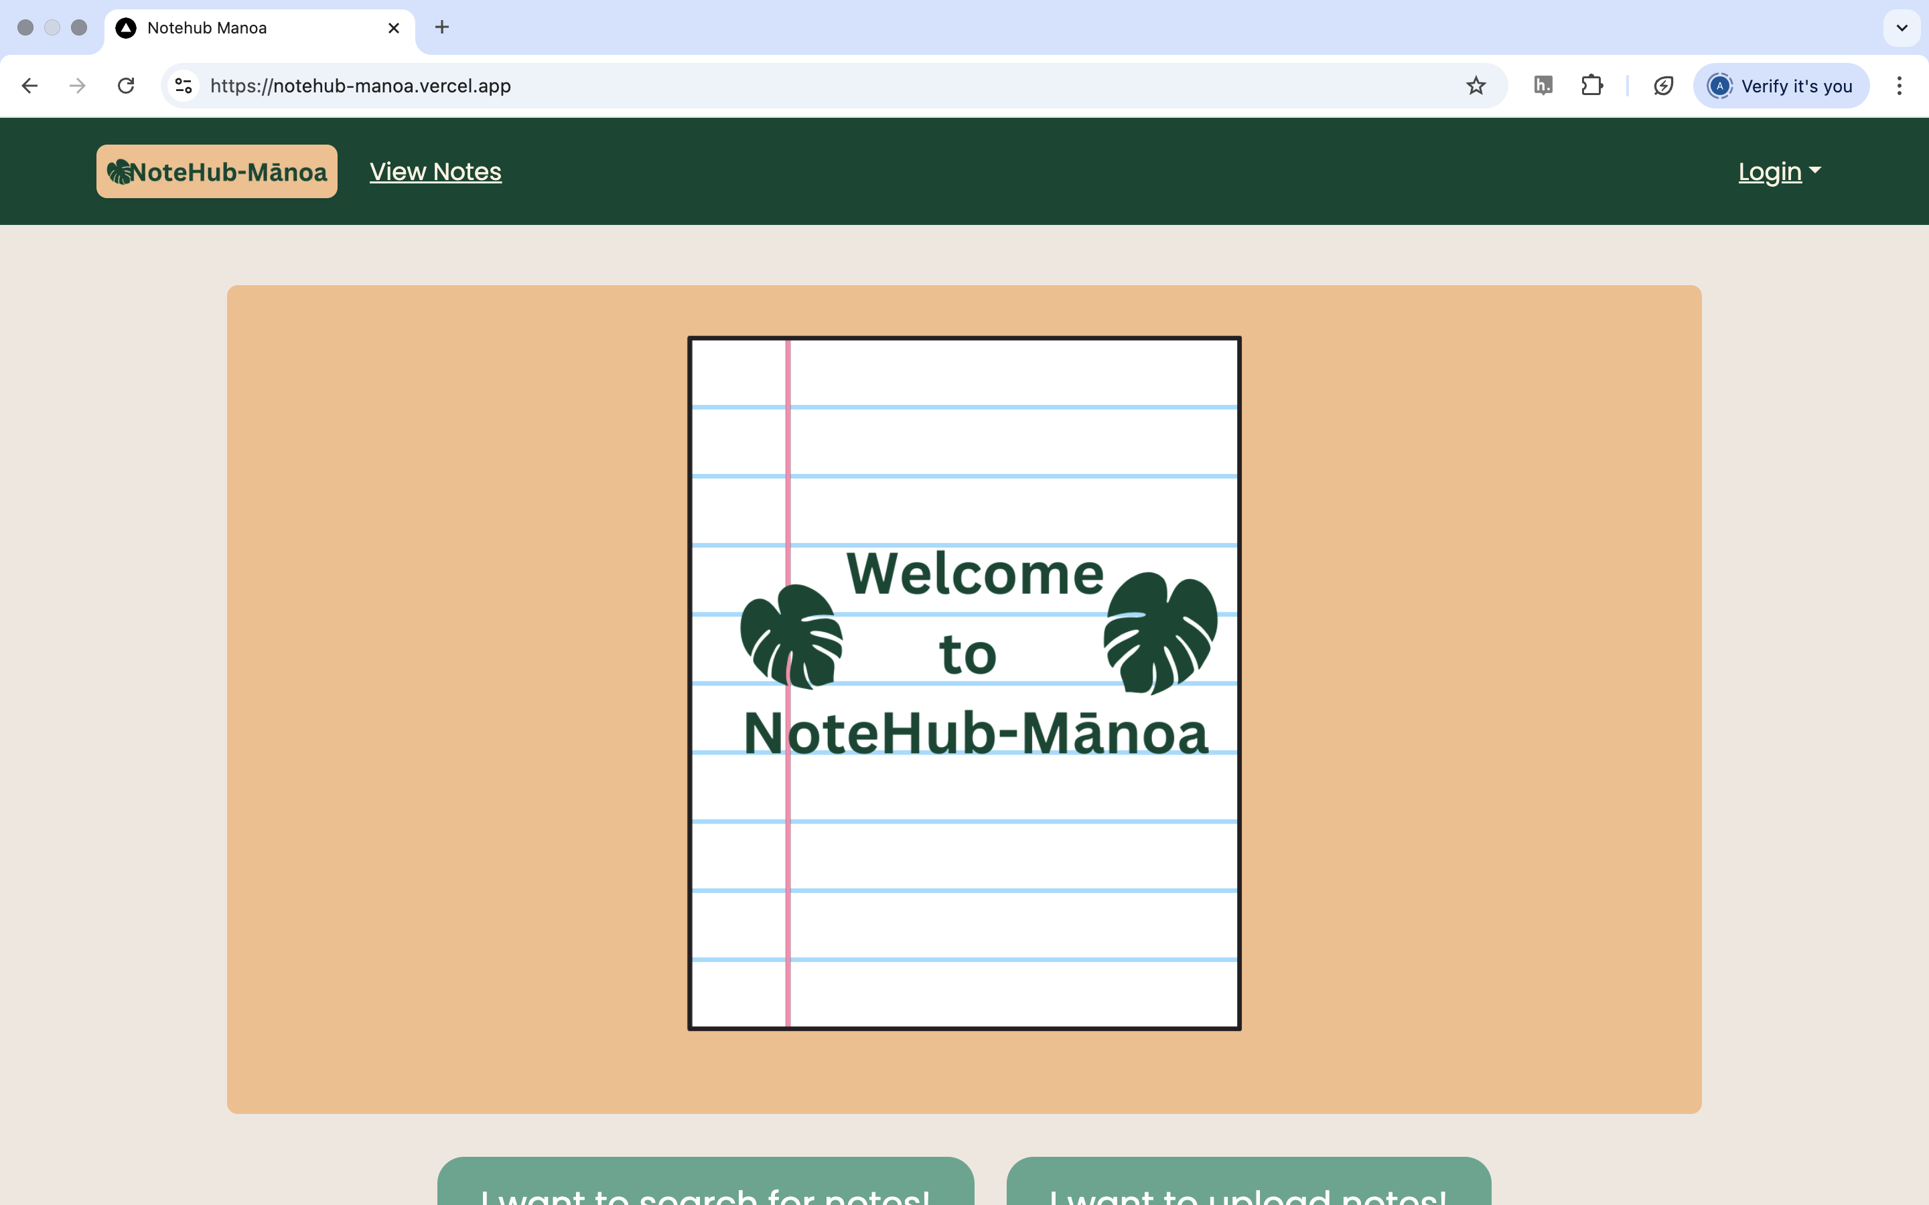Bookmark this page with star icon
Viewport: 1929px width, 1205px height.
tap(1476, 85)
